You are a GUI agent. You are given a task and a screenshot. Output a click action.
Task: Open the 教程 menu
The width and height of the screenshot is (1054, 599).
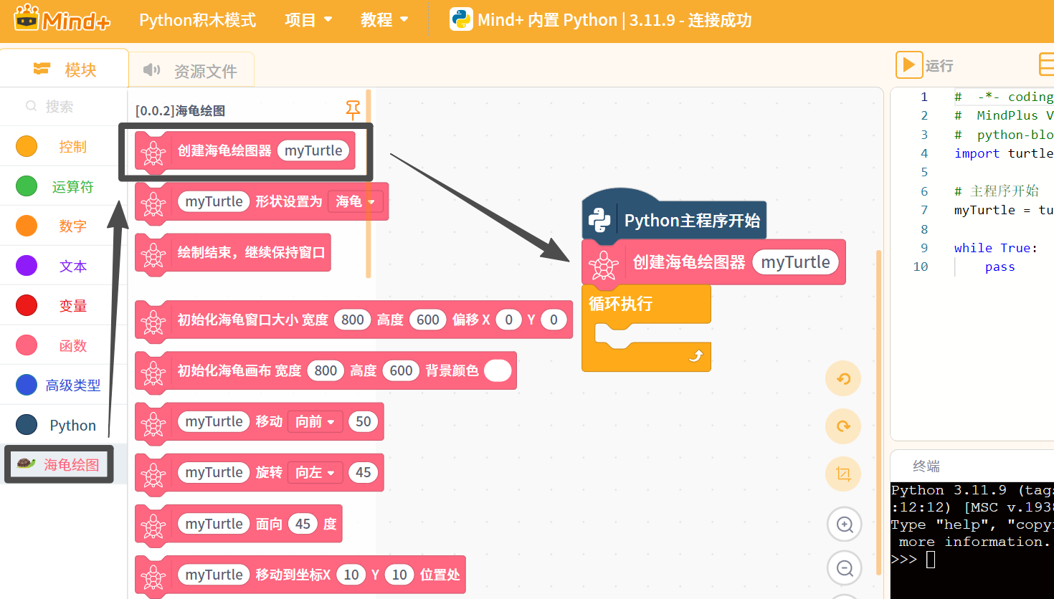[384, 20]
